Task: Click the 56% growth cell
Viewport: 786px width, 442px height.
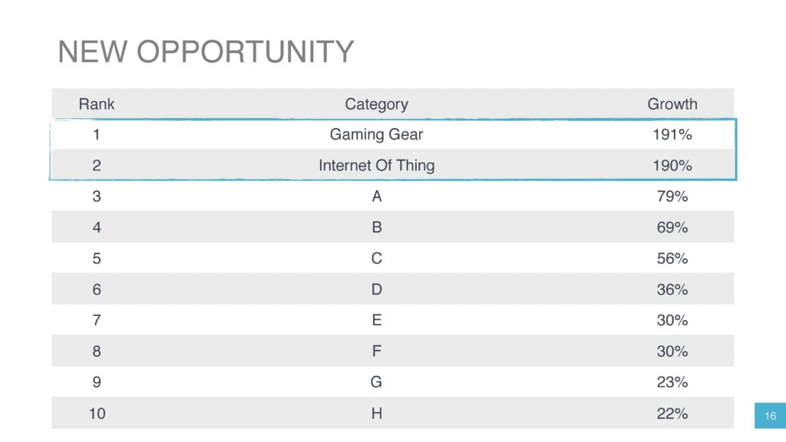Action: tap(672, 259)
